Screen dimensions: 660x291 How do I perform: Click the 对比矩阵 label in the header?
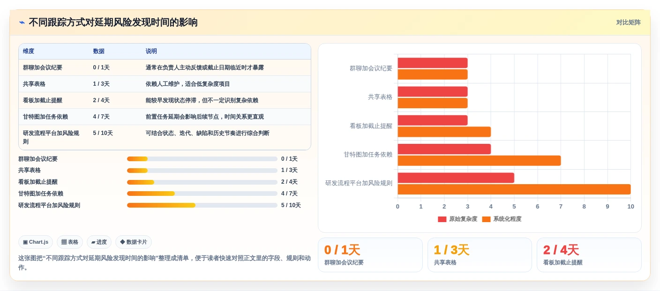pos(628,22)
